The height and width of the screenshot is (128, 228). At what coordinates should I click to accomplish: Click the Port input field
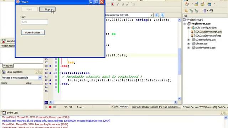[x=35, y=22]
